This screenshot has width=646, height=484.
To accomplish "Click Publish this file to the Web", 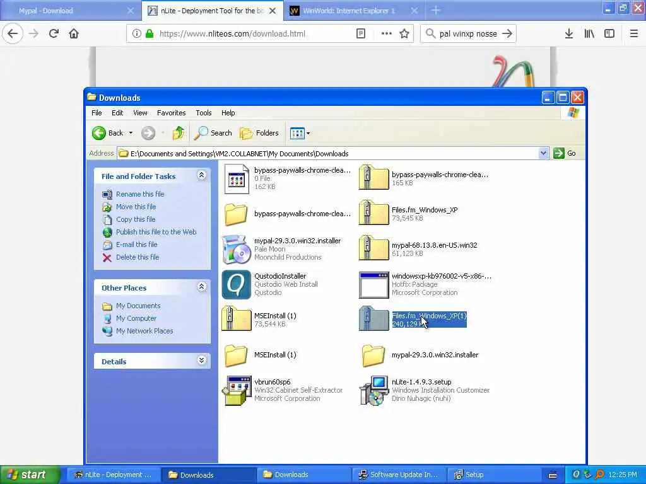I will (x=156, y=232).
